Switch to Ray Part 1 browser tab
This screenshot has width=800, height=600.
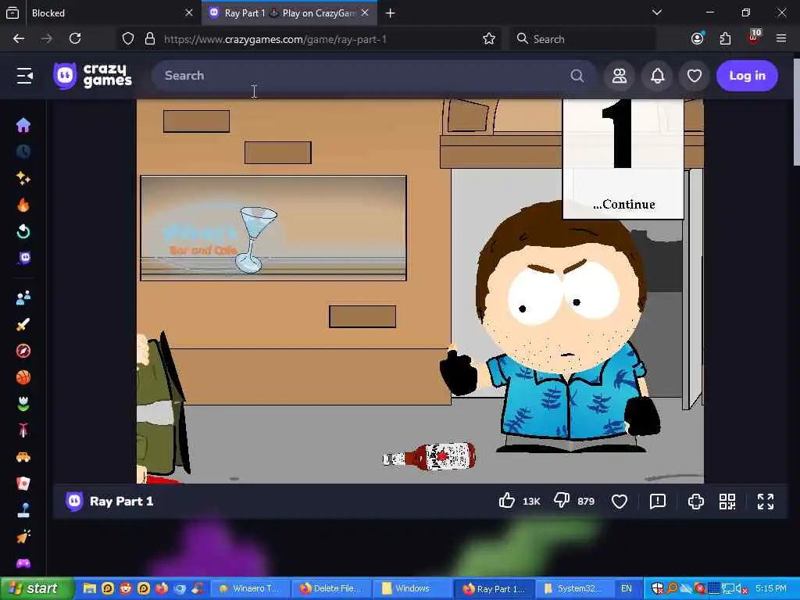click(290, 12)
